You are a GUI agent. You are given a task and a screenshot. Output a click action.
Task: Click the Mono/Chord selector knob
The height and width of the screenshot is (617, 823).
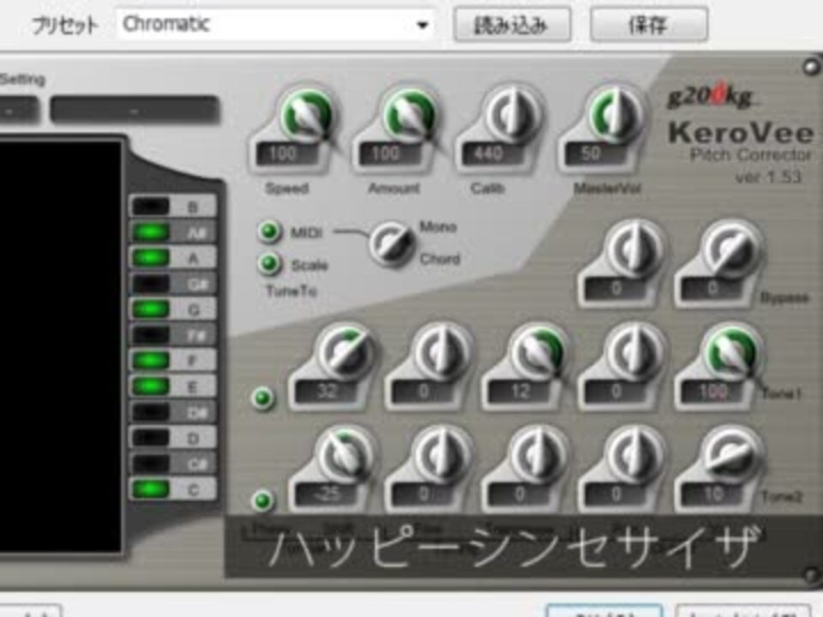point(391,243)
